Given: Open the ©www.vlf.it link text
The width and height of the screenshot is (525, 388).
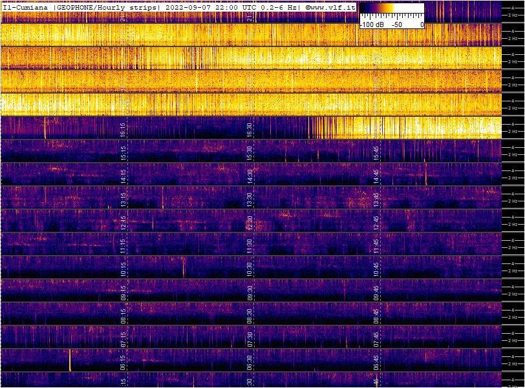Looking at the screenshot, I should (x=330, y=7).
